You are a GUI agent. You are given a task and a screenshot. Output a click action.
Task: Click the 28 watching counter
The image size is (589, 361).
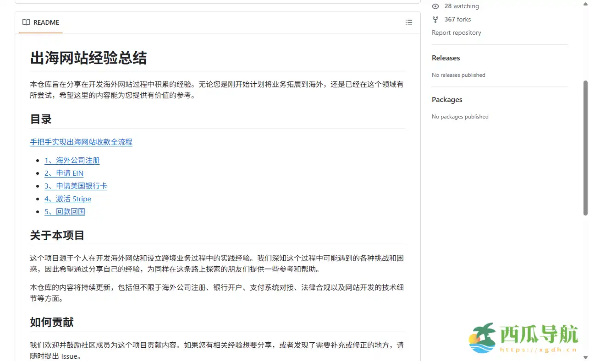461,6
